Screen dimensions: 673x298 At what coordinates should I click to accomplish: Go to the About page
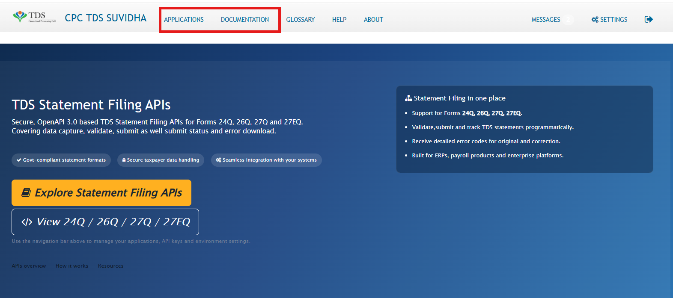[373, 20]
